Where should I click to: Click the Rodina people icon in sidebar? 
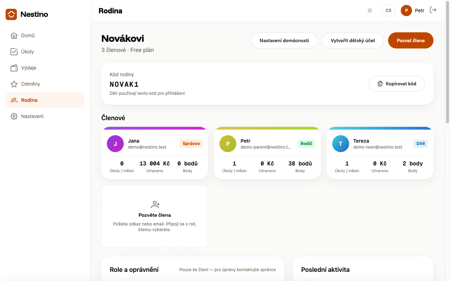[x=14, y=100]
